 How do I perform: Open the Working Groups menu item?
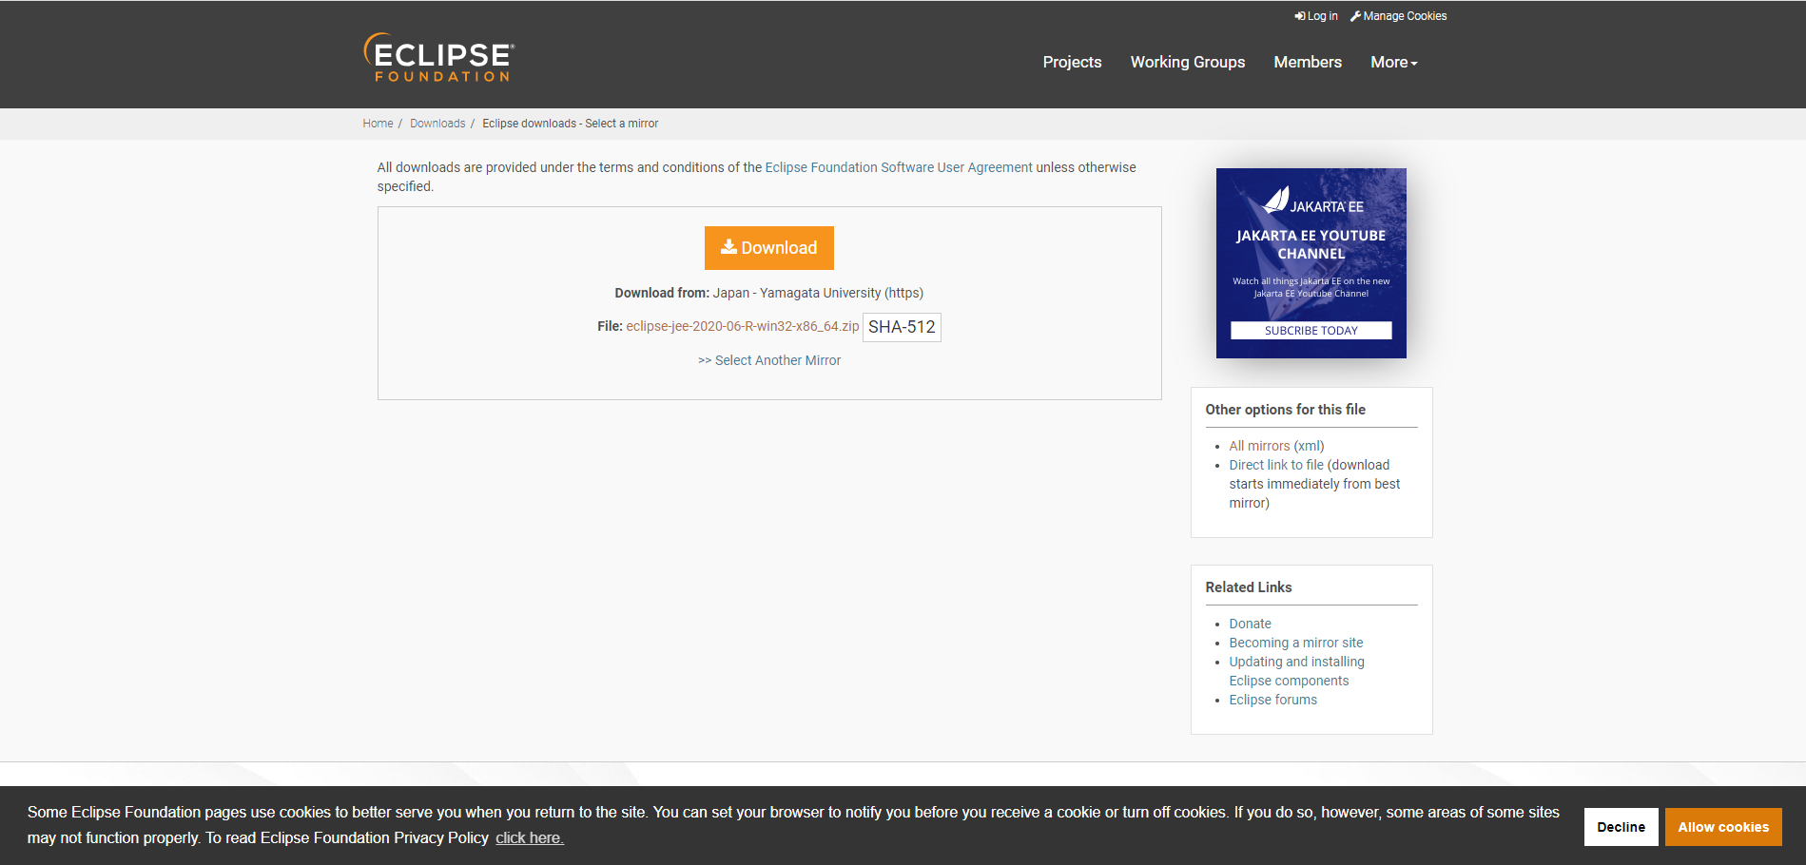point(1187,62)
